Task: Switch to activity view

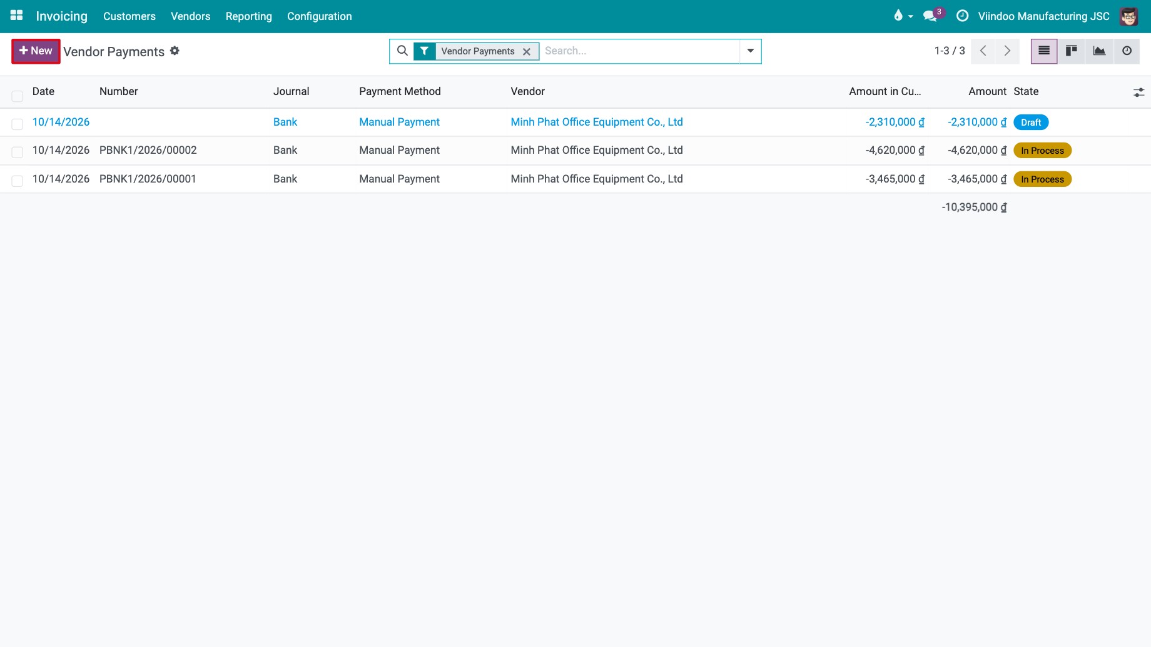Action: [x=1127, y=51]
